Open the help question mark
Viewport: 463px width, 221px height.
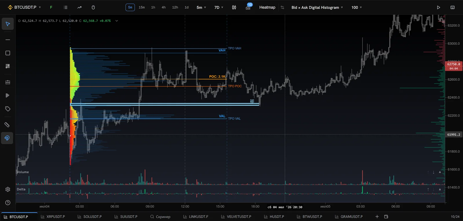coord(8,202)
